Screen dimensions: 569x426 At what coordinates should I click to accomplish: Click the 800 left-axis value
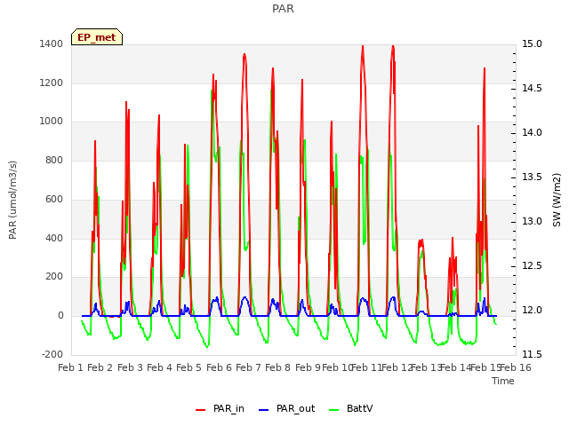point(54,160)
